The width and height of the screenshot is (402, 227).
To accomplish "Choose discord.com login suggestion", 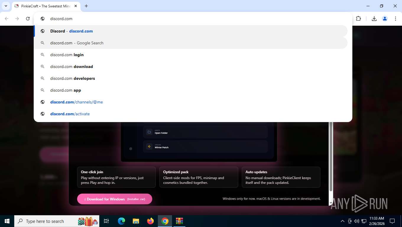I will coord(191,55).
